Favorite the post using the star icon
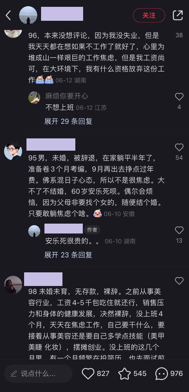Screen dimensions: 189x392 [125, 374]
